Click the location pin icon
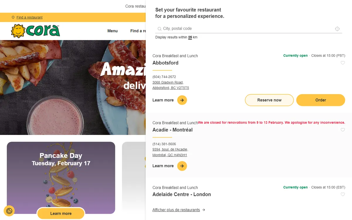Image resolution: width=352 pixels, height=220 pixels. point(13,17)
